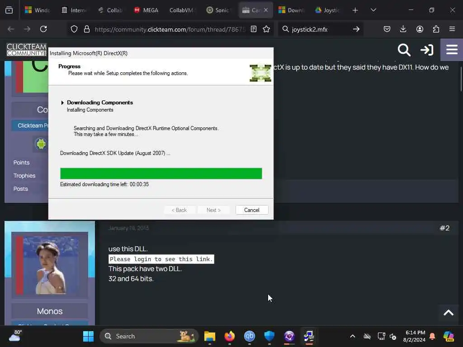463x347 pixels.
Task: Click the DirectX logo in installer
Action: (260, 73)
